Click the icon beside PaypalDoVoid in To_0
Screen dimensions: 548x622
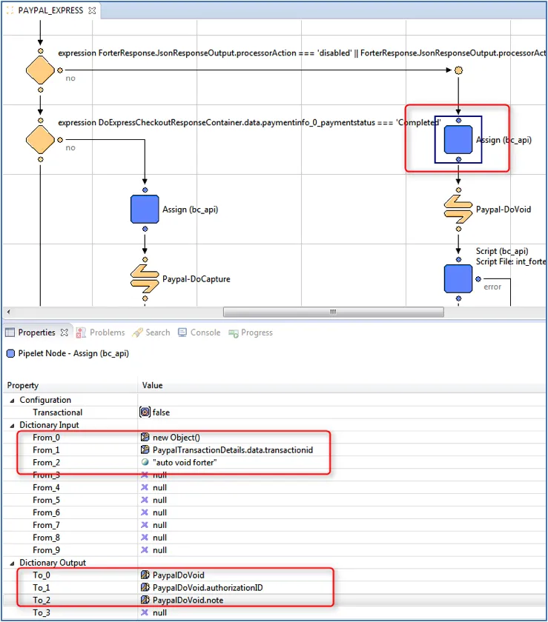(x=145, y=575)
